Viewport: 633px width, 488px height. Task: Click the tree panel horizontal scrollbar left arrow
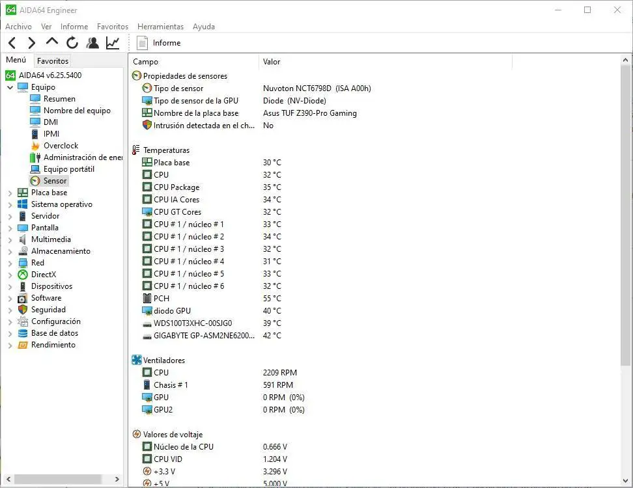[8, 479]
